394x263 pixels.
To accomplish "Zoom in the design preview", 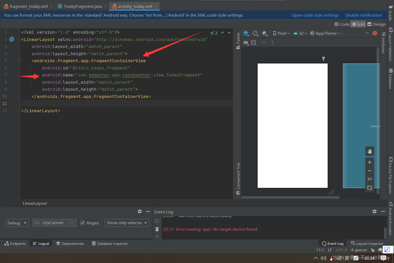I will coord(370,162).
